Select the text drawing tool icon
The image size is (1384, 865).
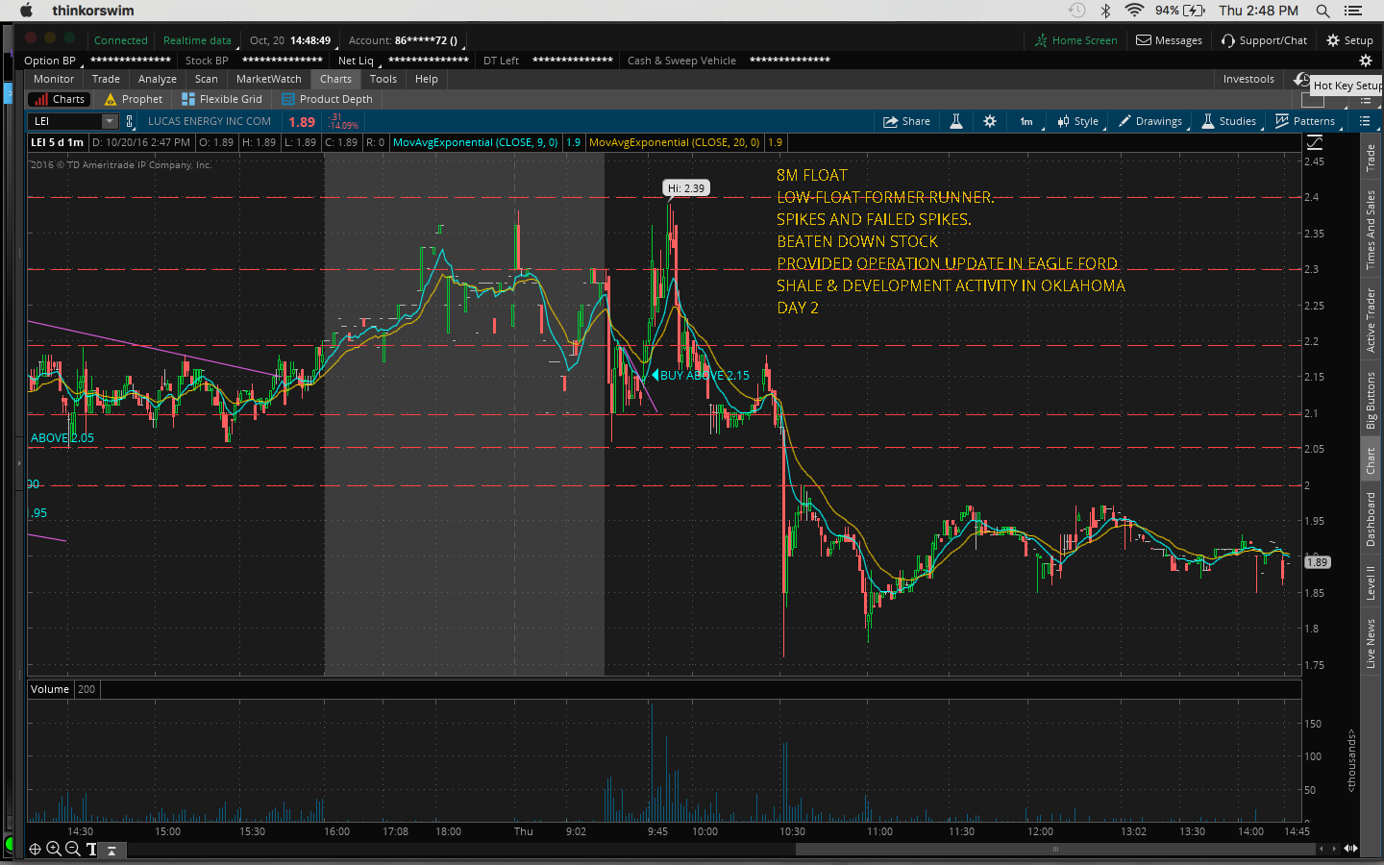click(x=91, y=849)
